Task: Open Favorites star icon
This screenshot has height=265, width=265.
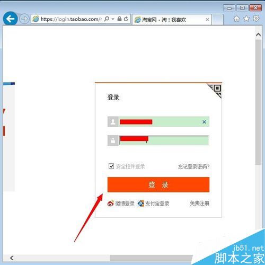Action: click(246, 19)
